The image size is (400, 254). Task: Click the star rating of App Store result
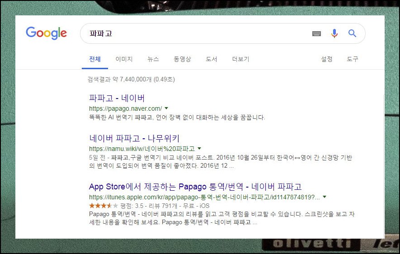(104, 206)
